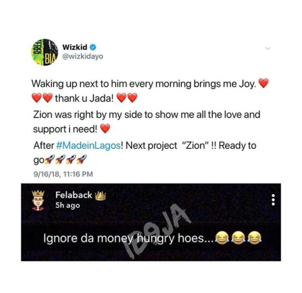Screen dimensions: 302x293
Task: Click the blue verified badge next to Wizkid
Action: (93, 47)
